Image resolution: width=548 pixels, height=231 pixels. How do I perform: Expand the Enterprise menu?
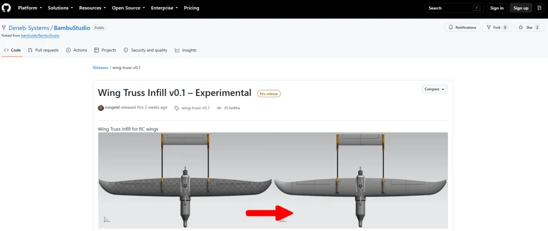(164, 8)
